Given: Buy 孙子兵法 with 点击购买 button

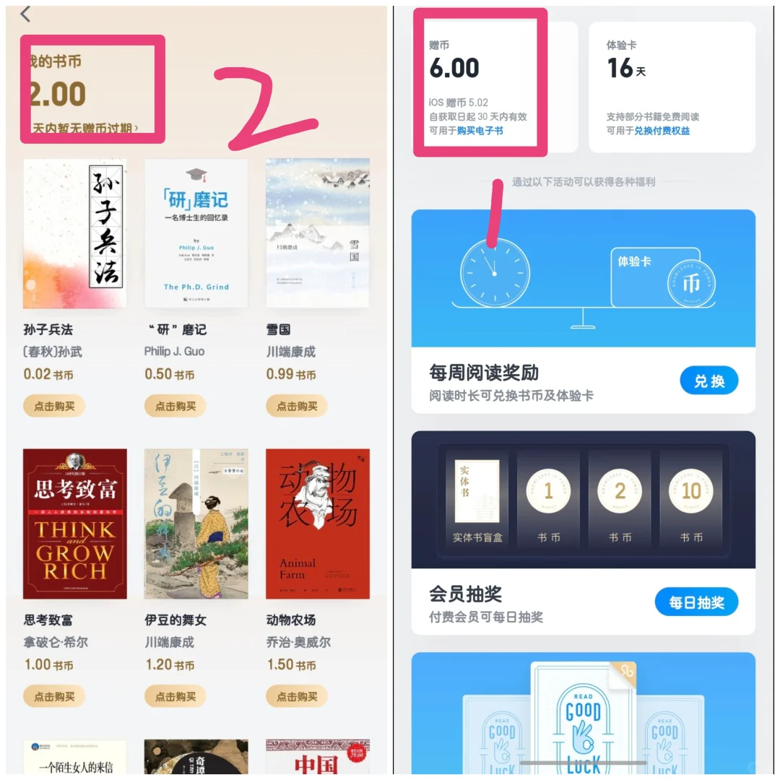Looking at the screenshot, I should [x=54, y=406].
